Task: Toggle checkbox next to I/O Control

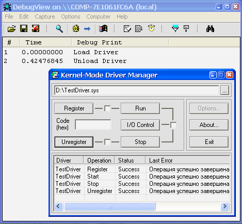Action: (173, 125)
